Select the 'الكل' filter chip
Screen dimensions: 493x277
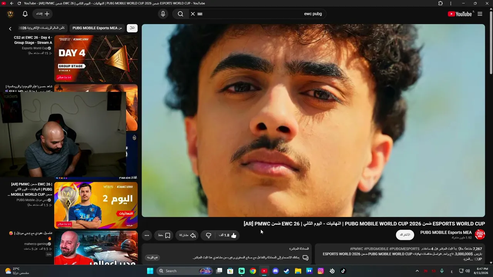pyautogui.click(x=132, y=28)
